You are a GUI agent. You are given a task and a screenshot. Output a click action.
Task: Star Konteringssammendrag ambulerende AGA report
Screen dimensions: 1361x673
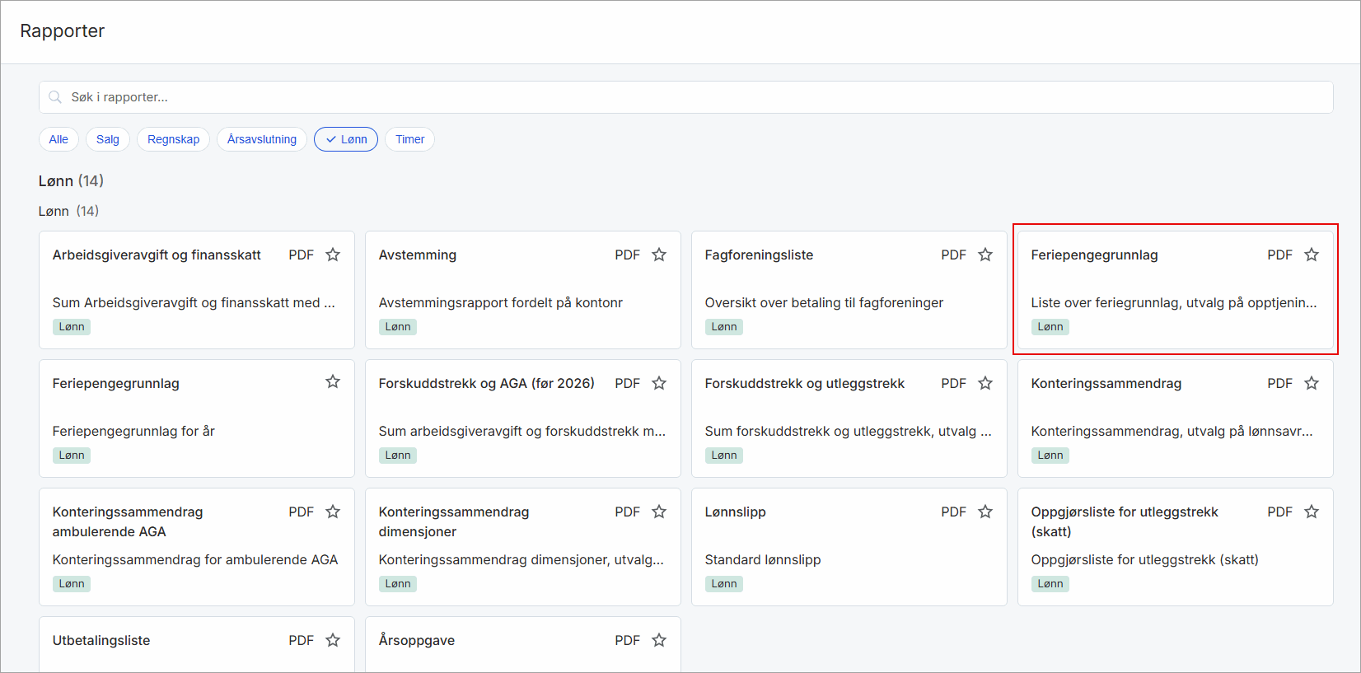tap(333, 512)
